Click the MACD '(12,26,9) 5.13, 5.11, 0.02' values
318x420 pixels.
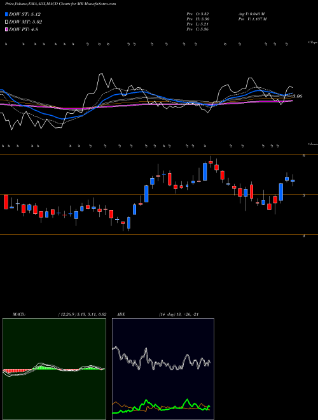click(x=82, y=314)
